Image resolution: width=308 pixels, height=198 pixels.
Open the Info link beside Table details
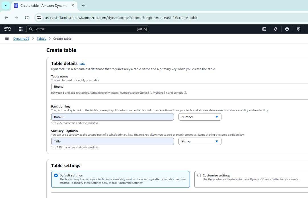pos(82,64)
